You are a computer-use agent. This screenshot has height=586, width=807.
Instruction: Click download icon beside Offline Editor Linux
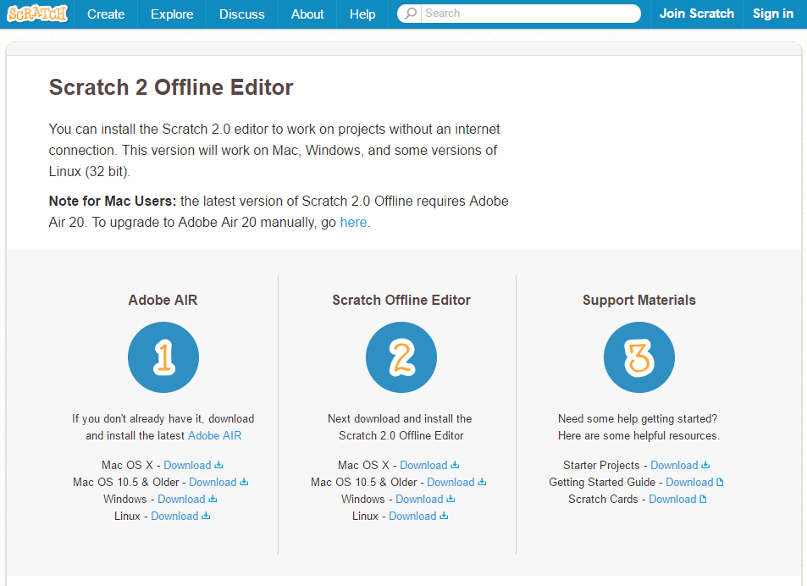pyautogui.click(x=445, y=516)
